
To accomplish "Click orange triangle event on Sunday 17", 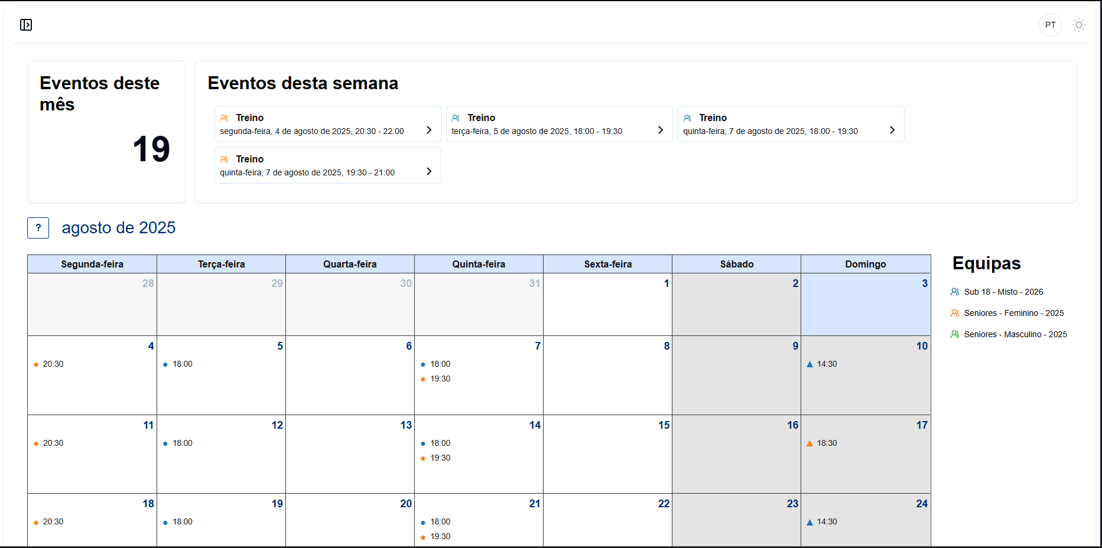I will (810, 443).
